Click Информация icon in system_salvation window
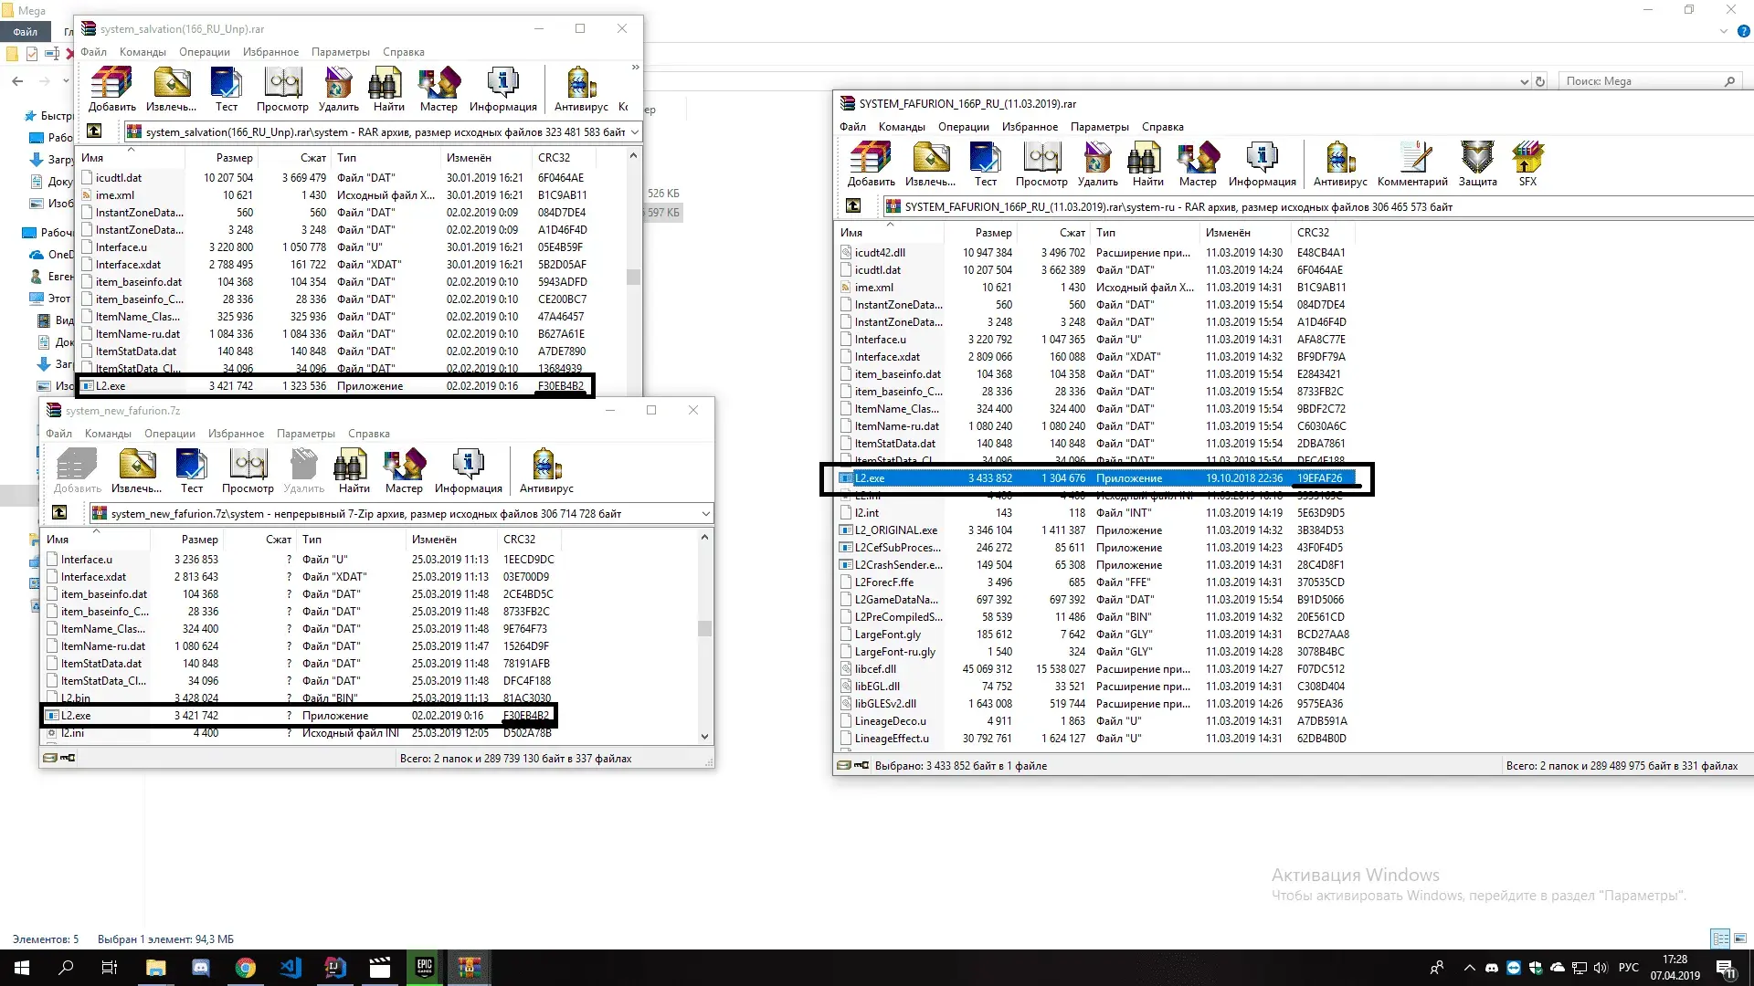The image size is (1754, 986). point(502,89)
